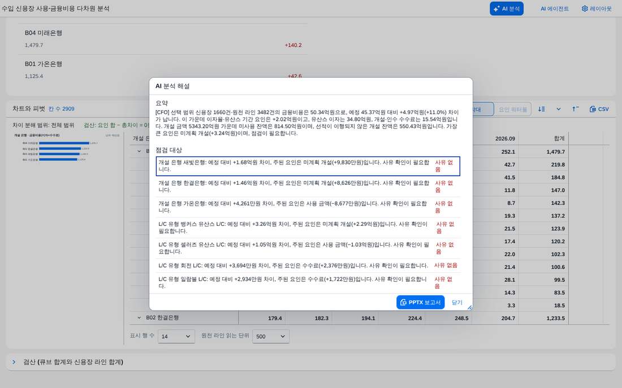622x388 pixels.
Task: Click the 1,479.7 total cell
Action: 555,152
